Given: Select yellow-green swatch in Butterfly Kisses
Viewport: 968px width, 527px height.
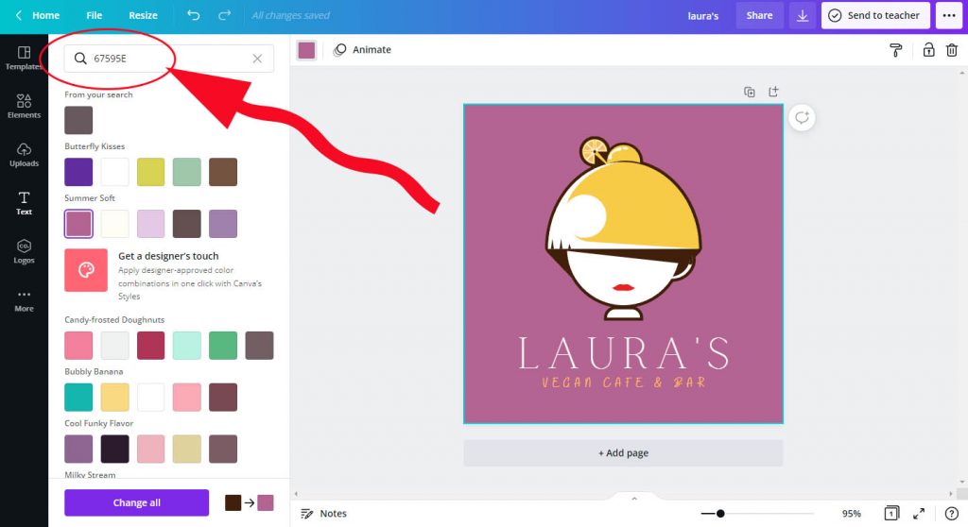Looking at the screenshot, I should point(150,172).
